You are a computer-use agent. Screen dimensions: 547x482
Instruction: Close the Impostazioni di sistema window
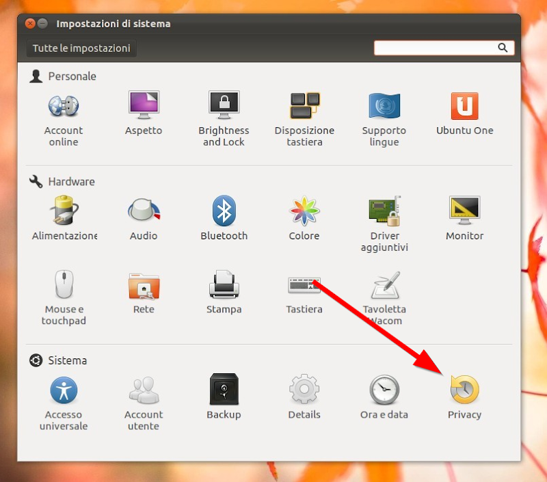click(30, 24)
